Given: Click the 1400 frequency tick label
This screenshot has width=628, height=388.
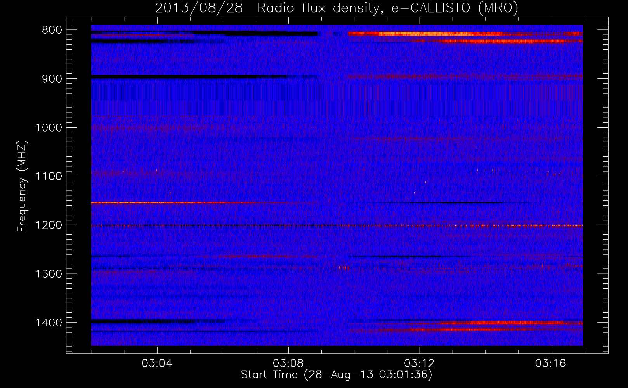Looking at the screenshot, I should 49,323.
